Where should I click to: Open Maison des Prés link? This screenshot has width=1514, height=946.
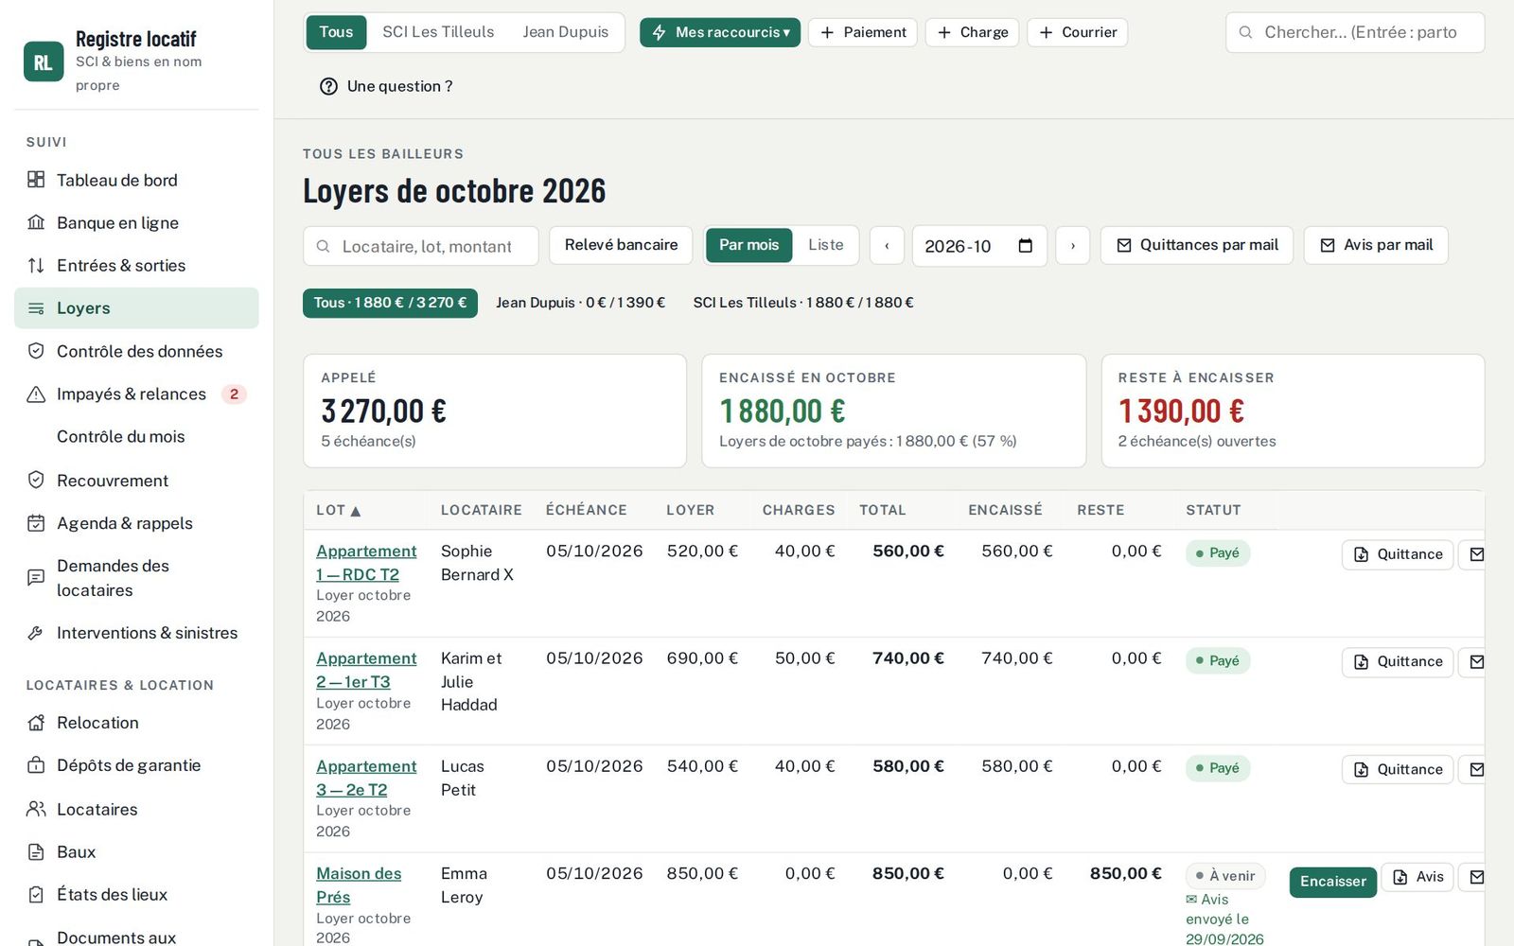click(359, 885)
